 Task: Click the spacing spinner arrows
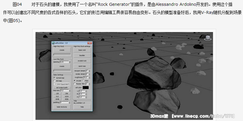pyautogui.click(x=70, y=62)
